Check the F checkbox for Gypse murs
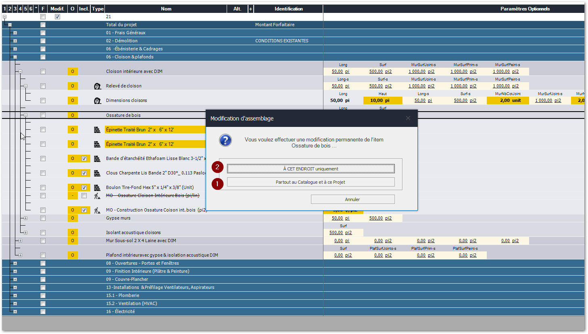Viewport: 588px width, 334px height. pyautogui.click(x=43, y=218)
